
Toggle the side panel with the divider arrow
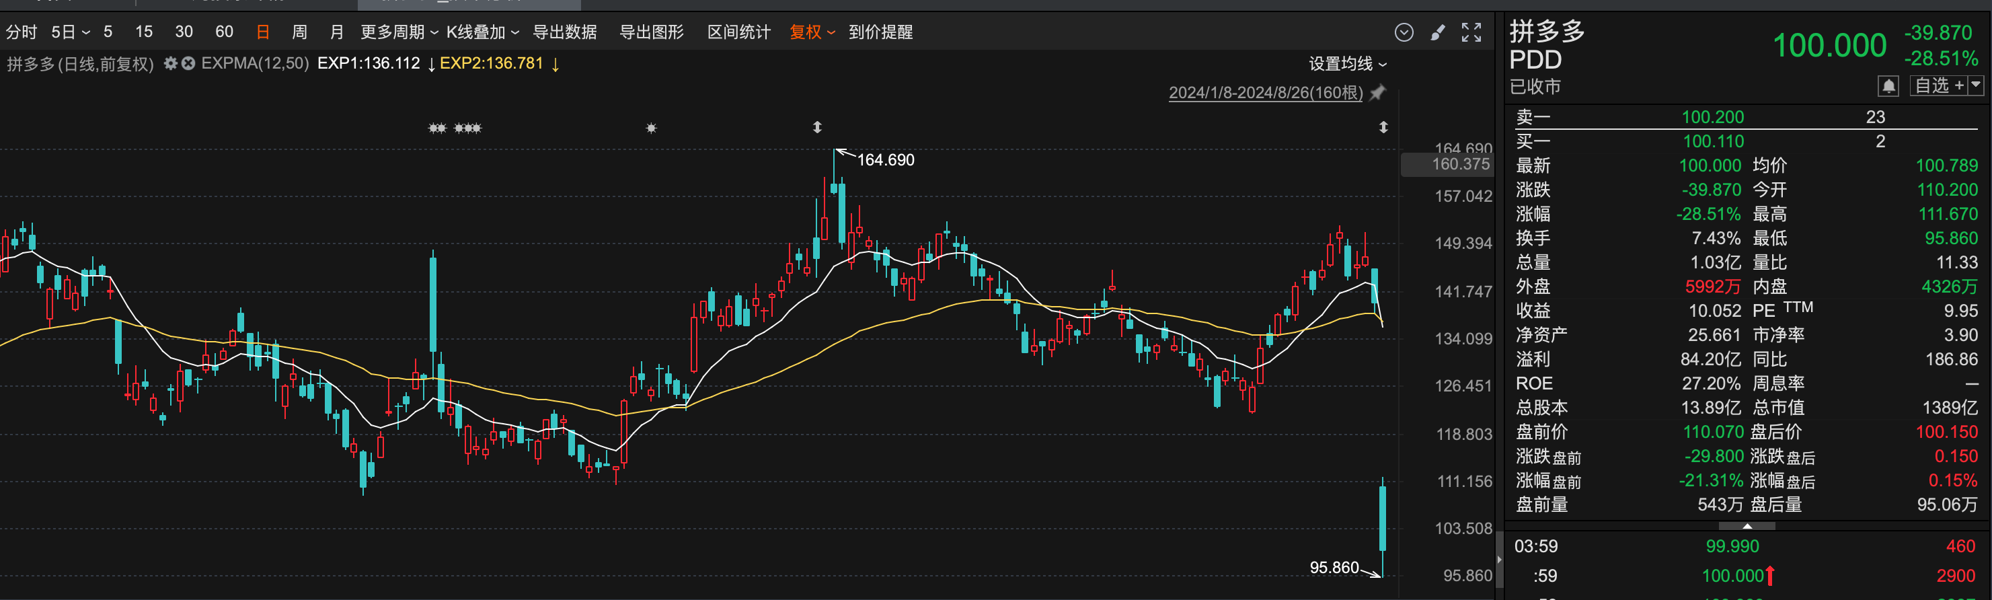[1500, 560]
